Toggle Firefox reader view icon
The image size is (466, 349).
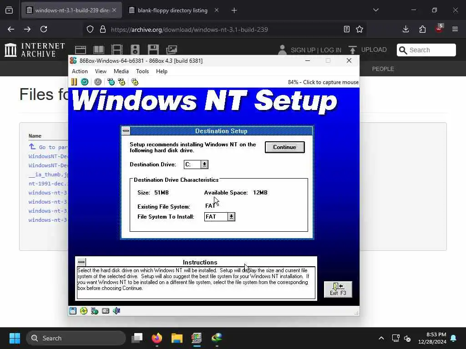(x=346, y=29)
